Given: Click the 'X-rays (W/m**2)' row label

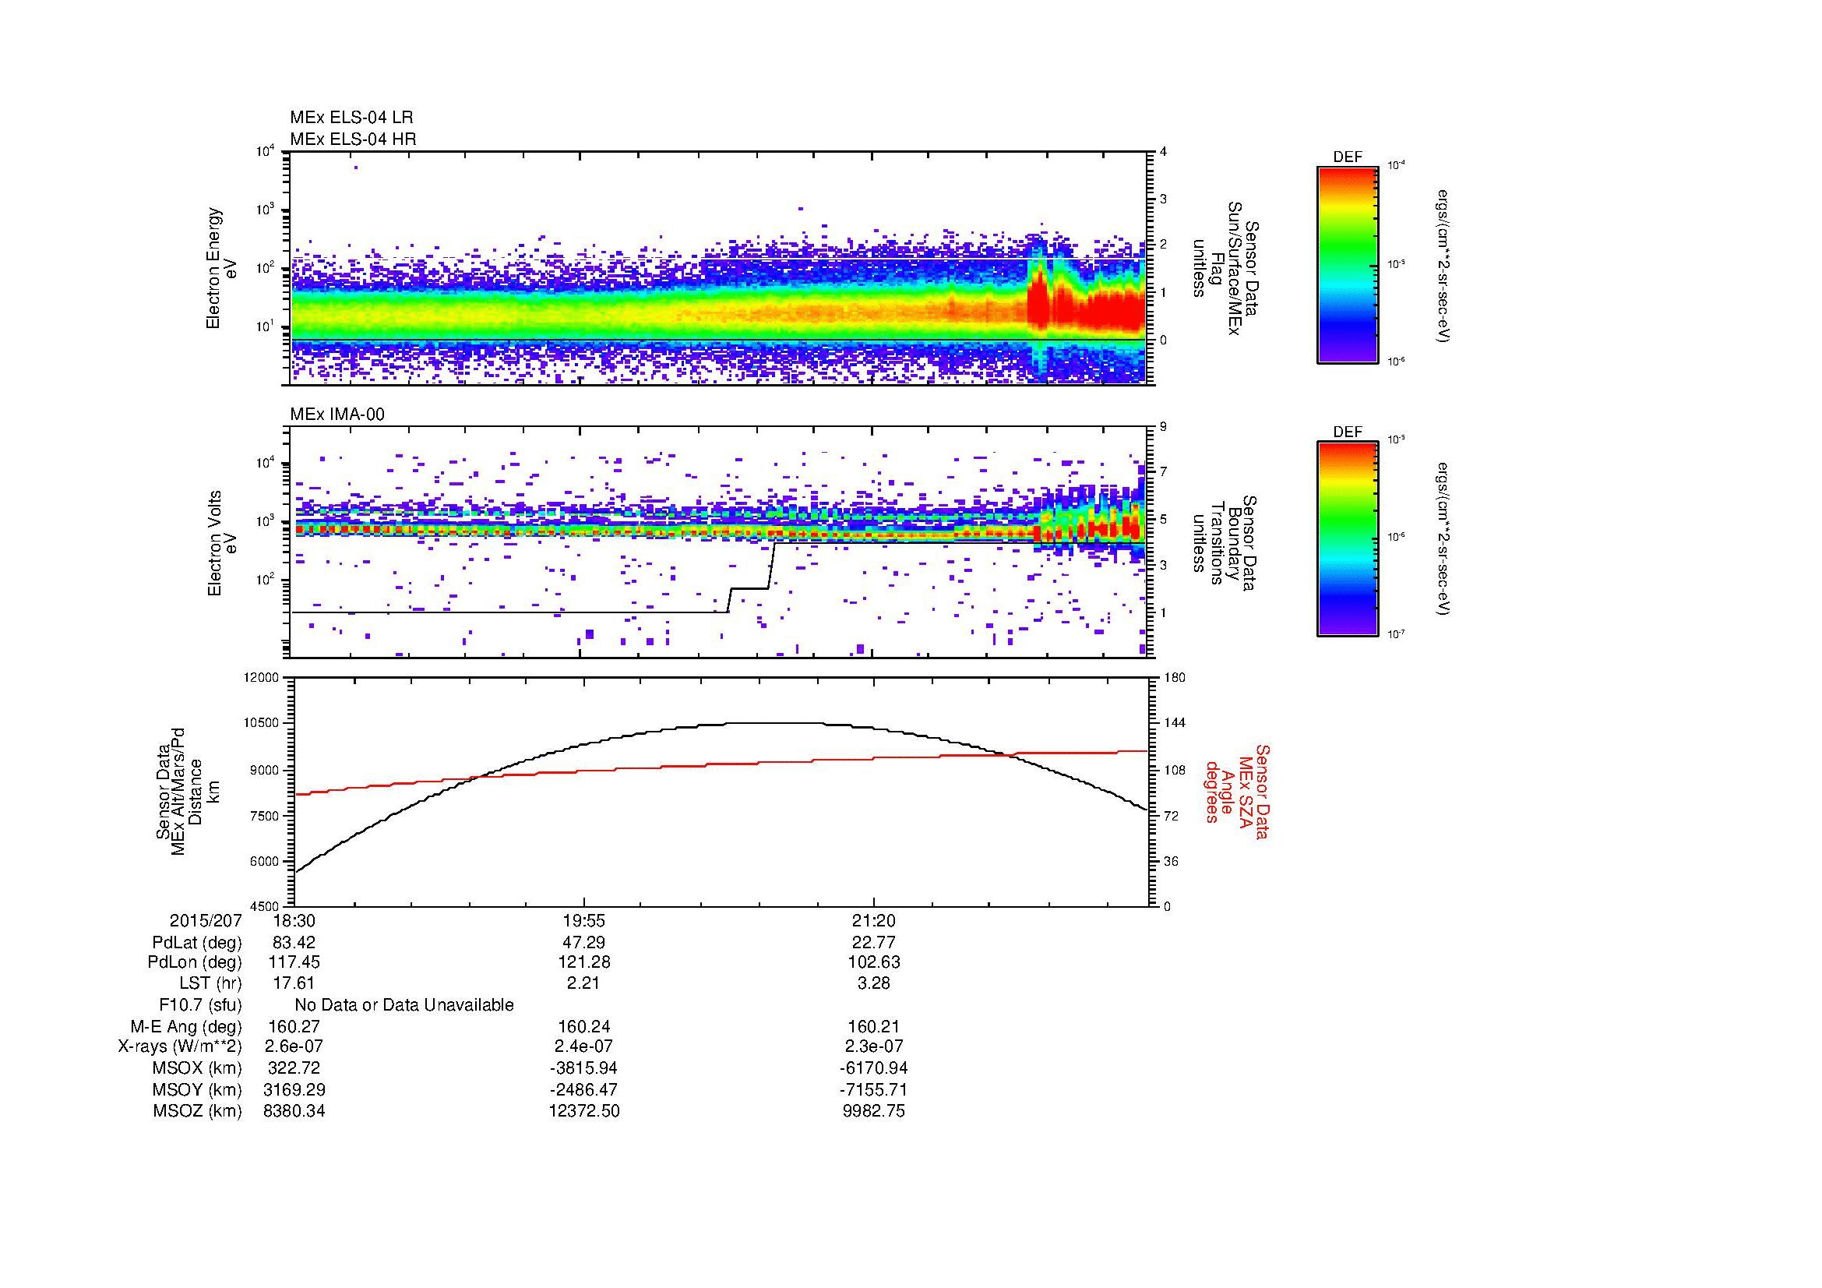Looking at the screenshot, I should pos(180,1046).
